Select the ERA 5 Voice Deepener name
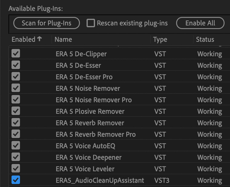This screenshot has width=230, height=187. tap(89, 158)
